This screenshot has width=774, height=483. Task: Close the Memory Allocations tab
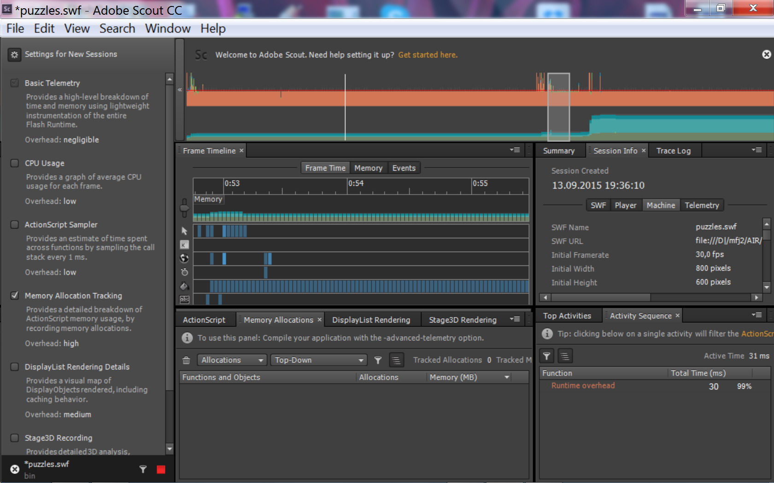click(x=319, y=320)
